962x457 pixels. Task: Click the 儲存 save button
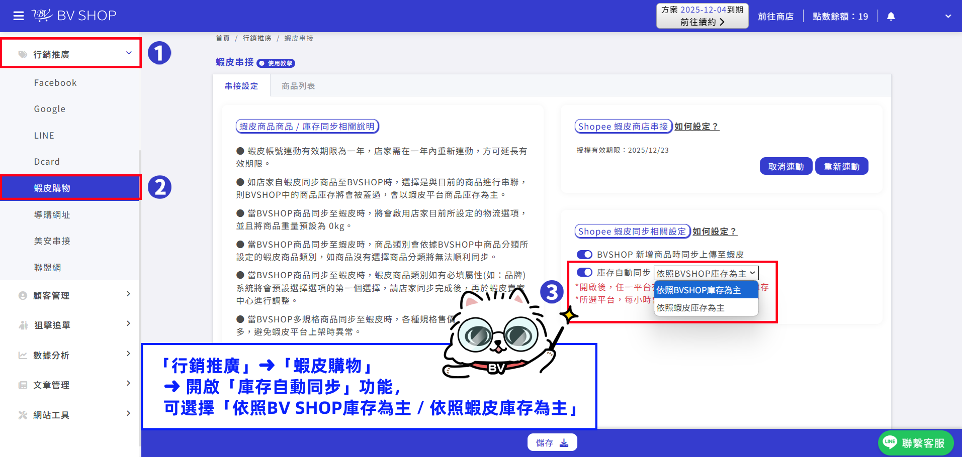point(552,442)
